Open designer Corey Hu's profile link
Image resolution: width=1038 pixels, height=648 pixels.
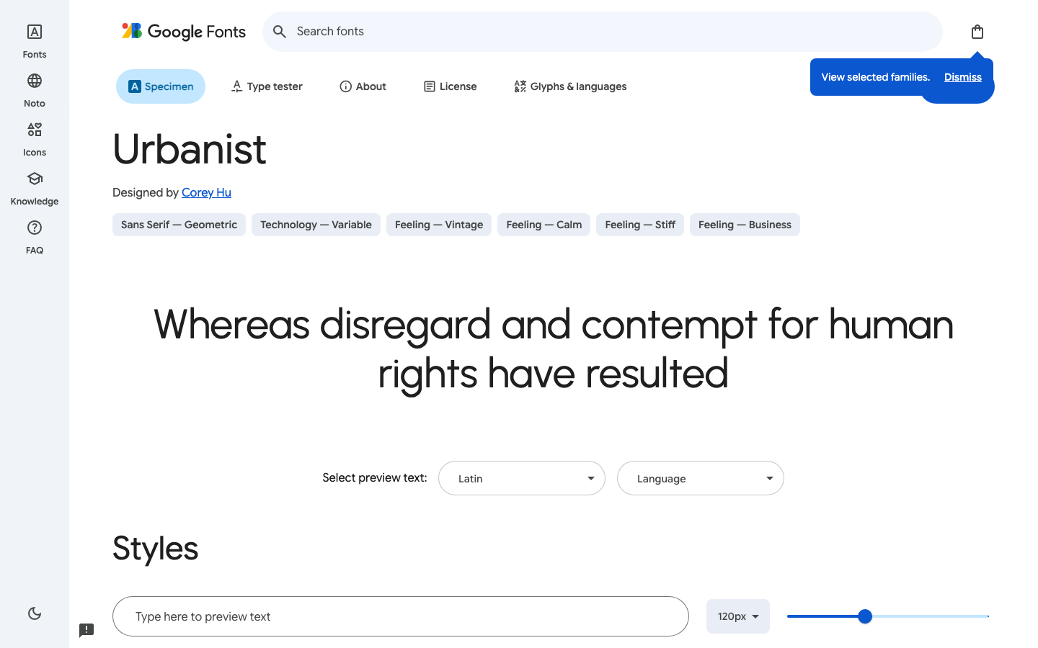[206, 192]
